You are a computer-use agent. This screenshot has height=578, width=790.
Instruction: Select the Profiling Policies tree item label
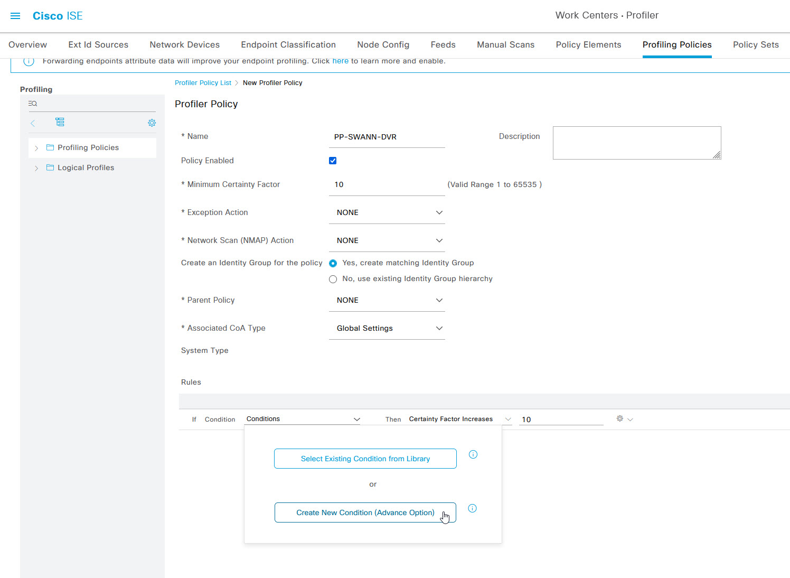pyautogui.click(x=88, y=147)
